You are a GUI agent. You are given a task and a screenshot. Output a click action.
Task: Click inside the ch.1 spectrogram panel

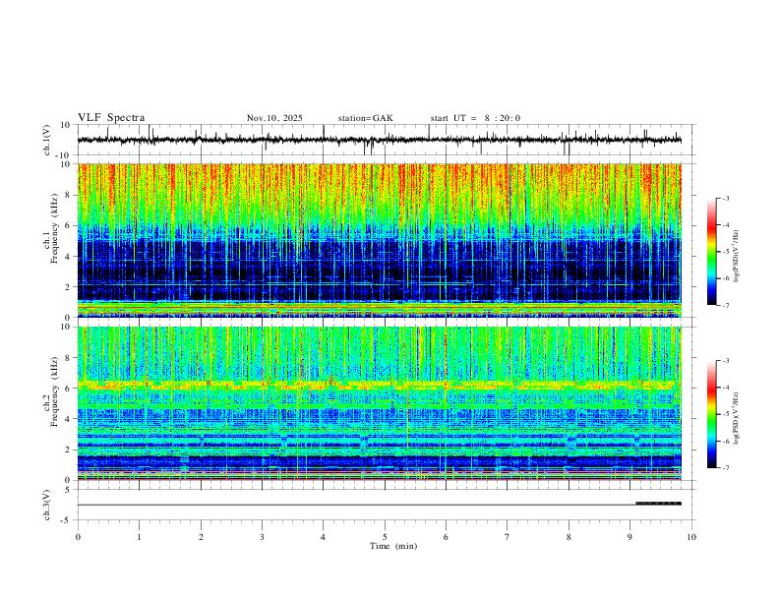click(x=379, y=240)
